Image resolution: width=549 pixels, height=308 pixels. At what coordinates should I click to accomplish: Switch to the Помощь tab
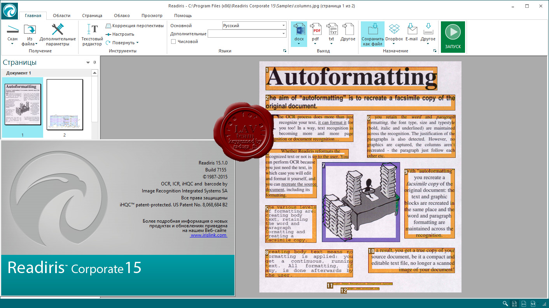click(x=183, y=16)
